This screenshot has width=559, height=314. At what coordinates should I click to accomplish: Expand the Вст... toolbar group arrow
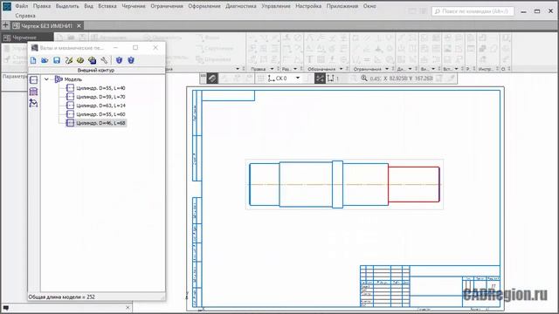[x=456, y=69]
